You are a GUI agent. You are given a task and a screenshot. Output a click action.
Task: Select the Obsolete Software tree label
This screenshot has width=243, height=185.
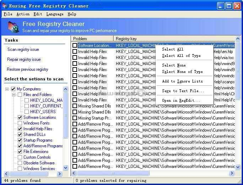click(x=39, y=163)
